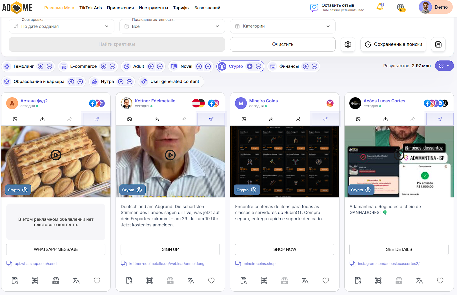The width and height of the screenshot is (457, 295).
Task: Include the Финансы category with plus
Action: (306, 66)
